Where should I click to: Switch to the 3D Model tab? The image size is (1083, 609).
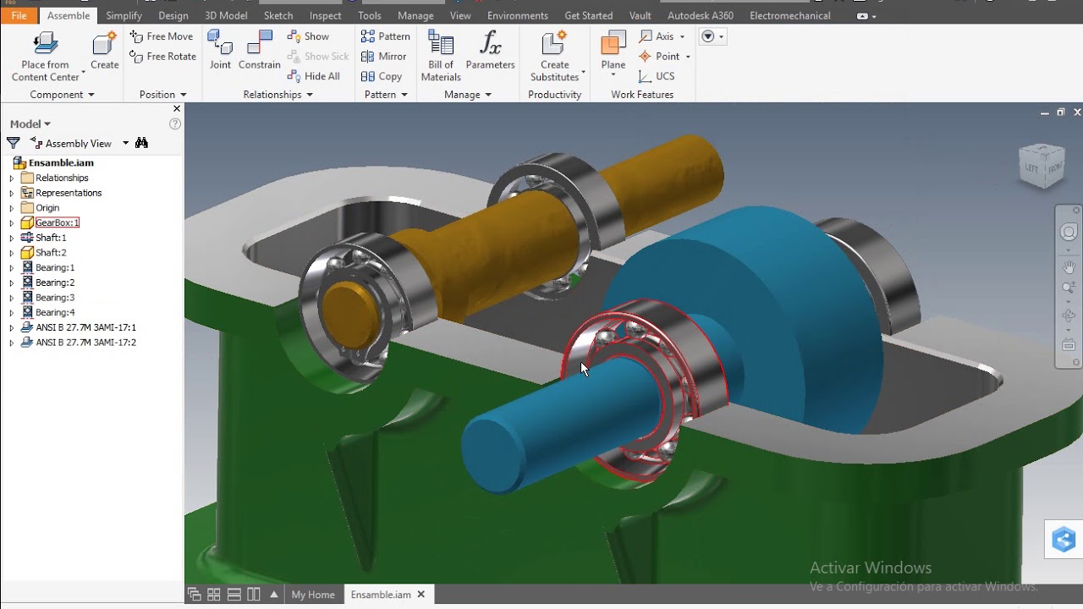coord(226,15)
